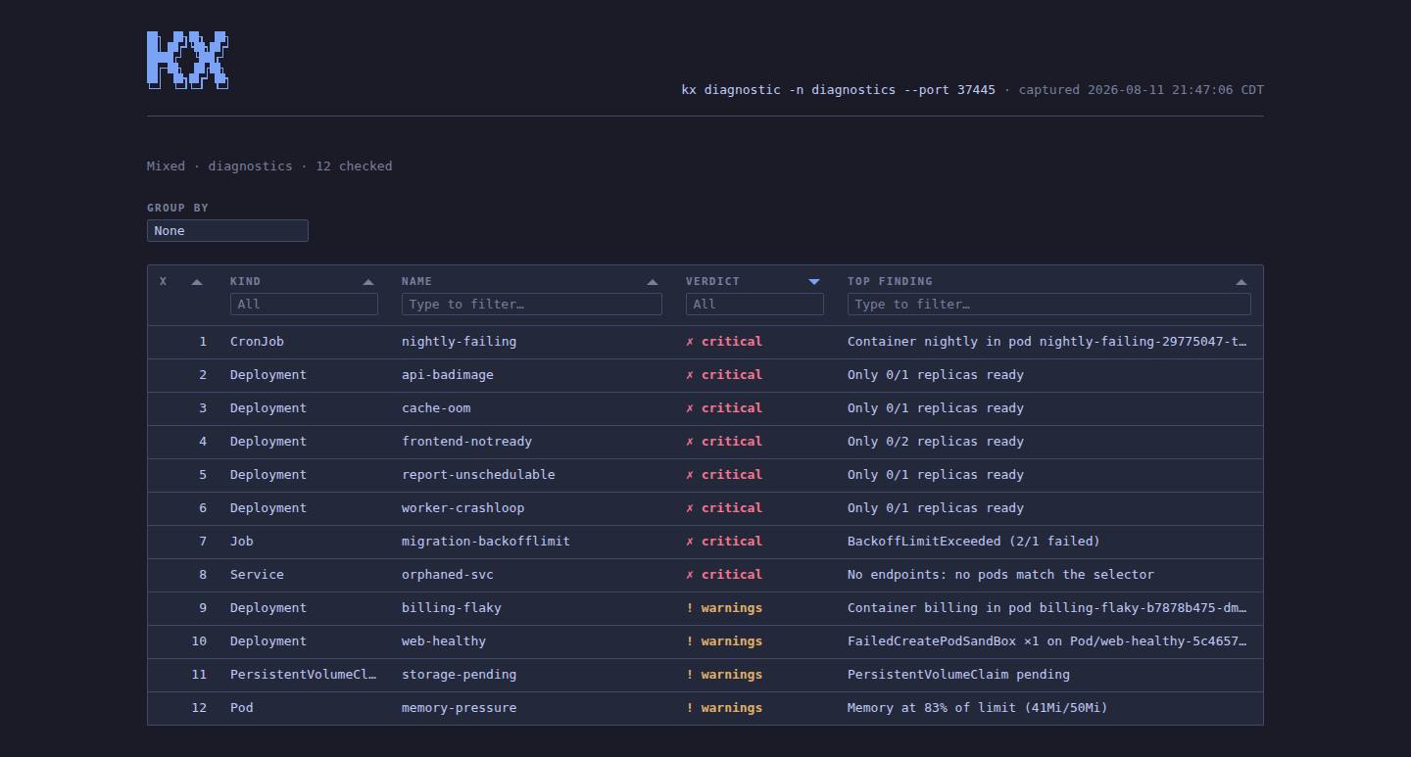The height and width of the screenshot is (757, 1411).
Task: Select the api-badimage row name
Action: pyautogui.click(x=448, y=375)
